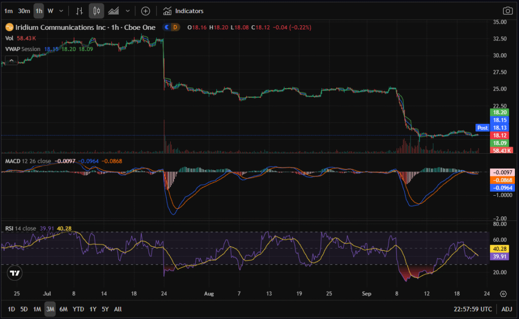Image resolution: width=519 pixels, height=319 pixels.
Task: Switch to the YTD date range
Action: [x=78, y=309]
